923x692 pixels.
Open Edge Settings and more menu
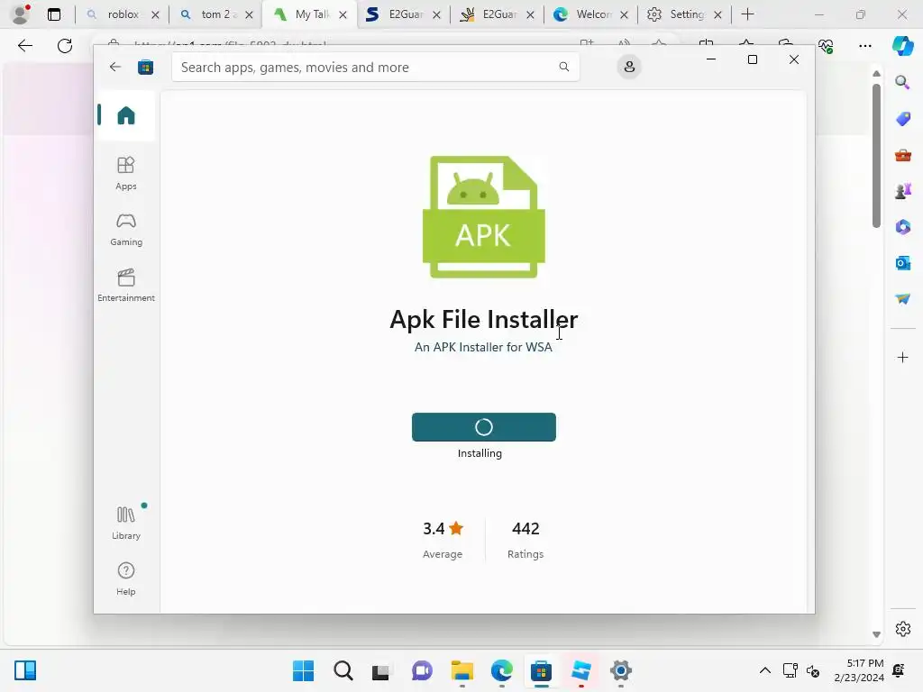click(x=864, y=46)
